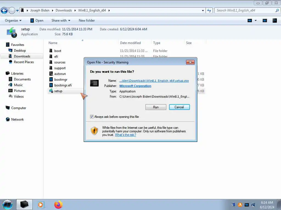Open the Share with menu
Viewport: 281px width, 210px height.
coord(61,21)
